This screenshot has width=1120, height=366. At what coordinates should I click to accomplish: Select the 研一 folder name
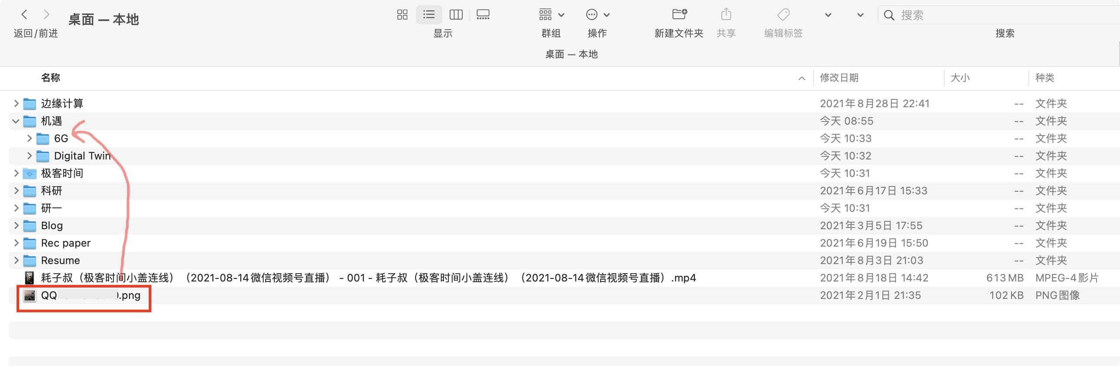51,208
